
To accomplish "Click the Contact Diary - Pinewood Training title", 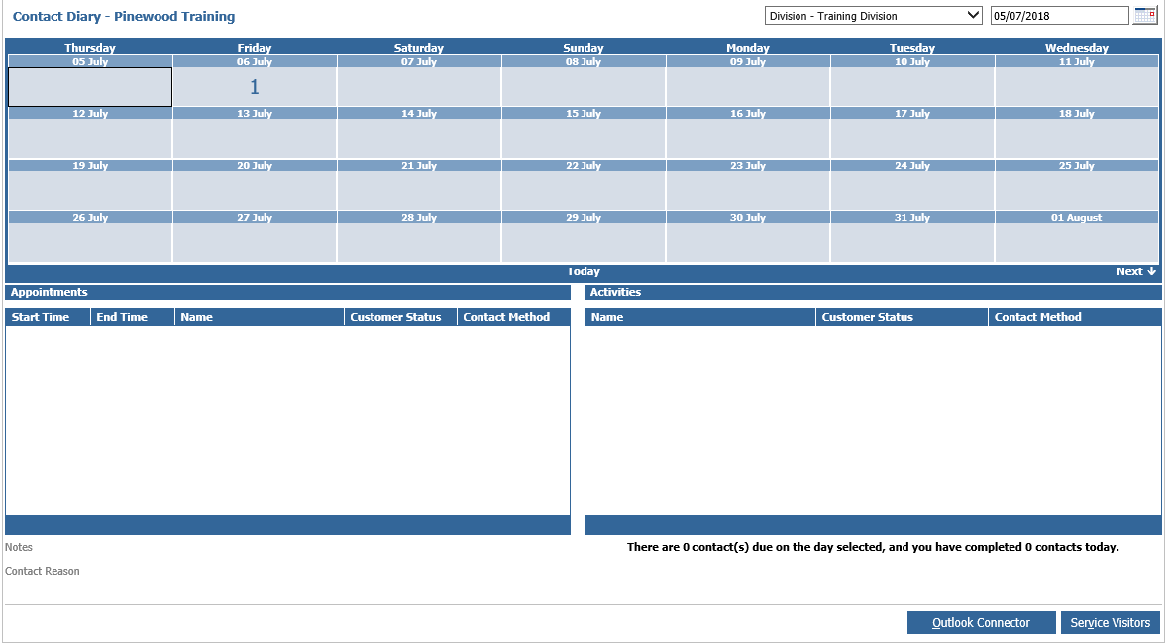I will pos(121,16).
